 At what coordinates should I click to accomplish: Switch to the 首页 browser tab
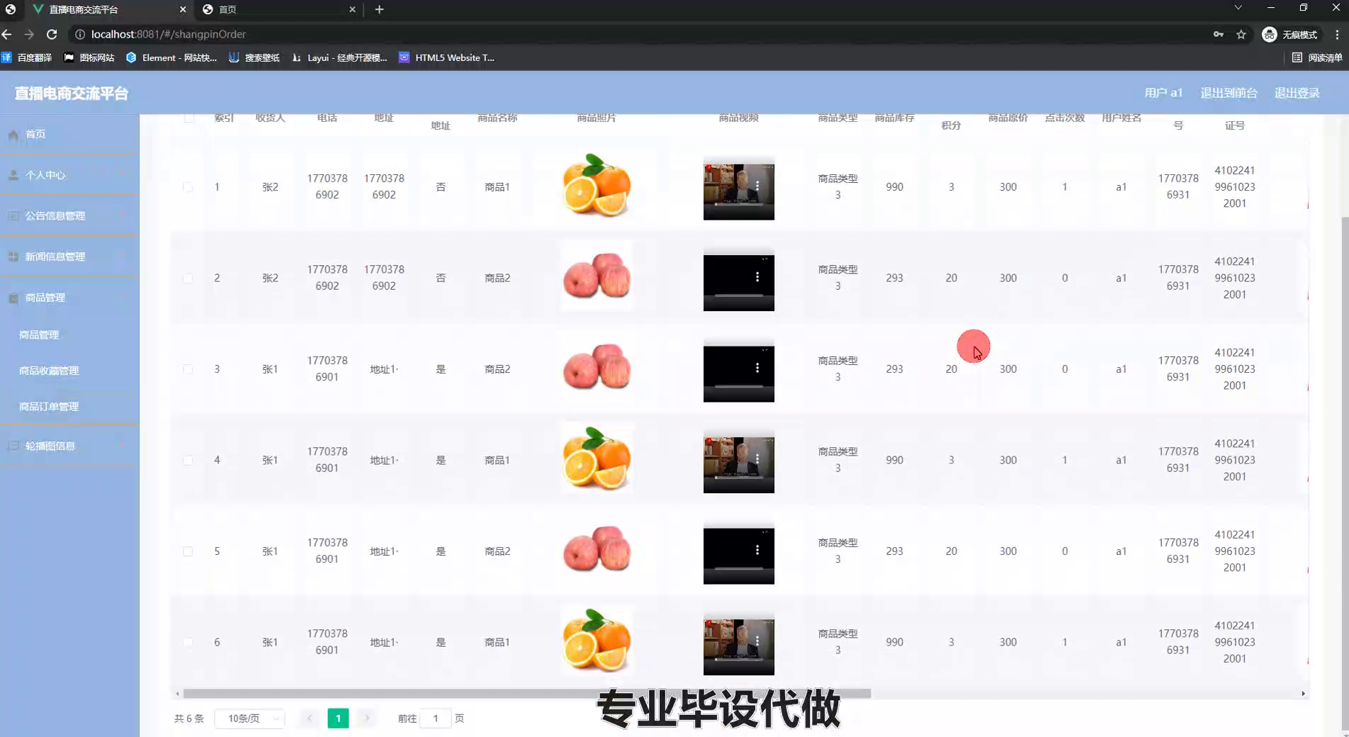tap(278, 9)
